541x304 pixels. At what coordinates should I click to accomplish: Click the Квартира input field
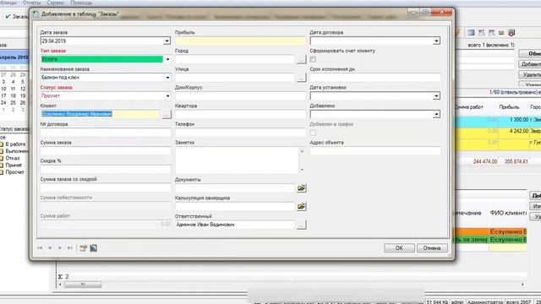point(240,114)
